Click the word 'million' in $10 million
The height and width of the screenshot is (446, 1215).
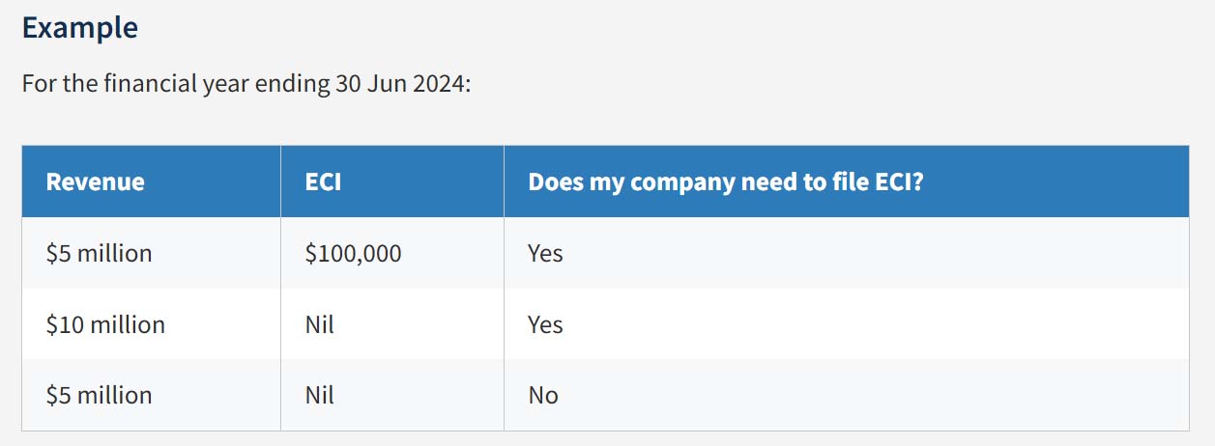tap(130, 324)
